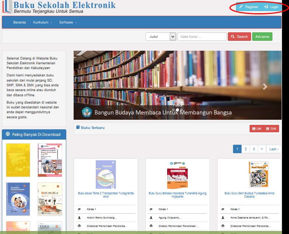Click the Buku Terbaru book icon
The width and height of the screenshot is (289, 234).
tap(78, 127)
